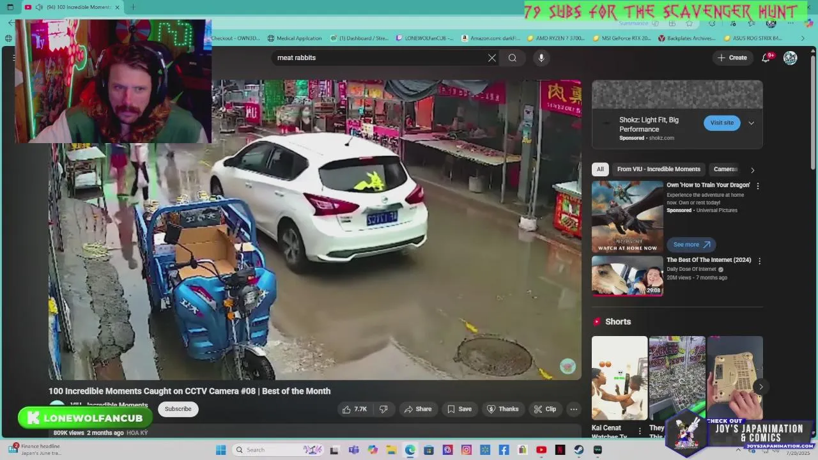Viewport: 818px width, 460px height.
Task: Select the 'All' filter chip
Action: click(600, 169)
